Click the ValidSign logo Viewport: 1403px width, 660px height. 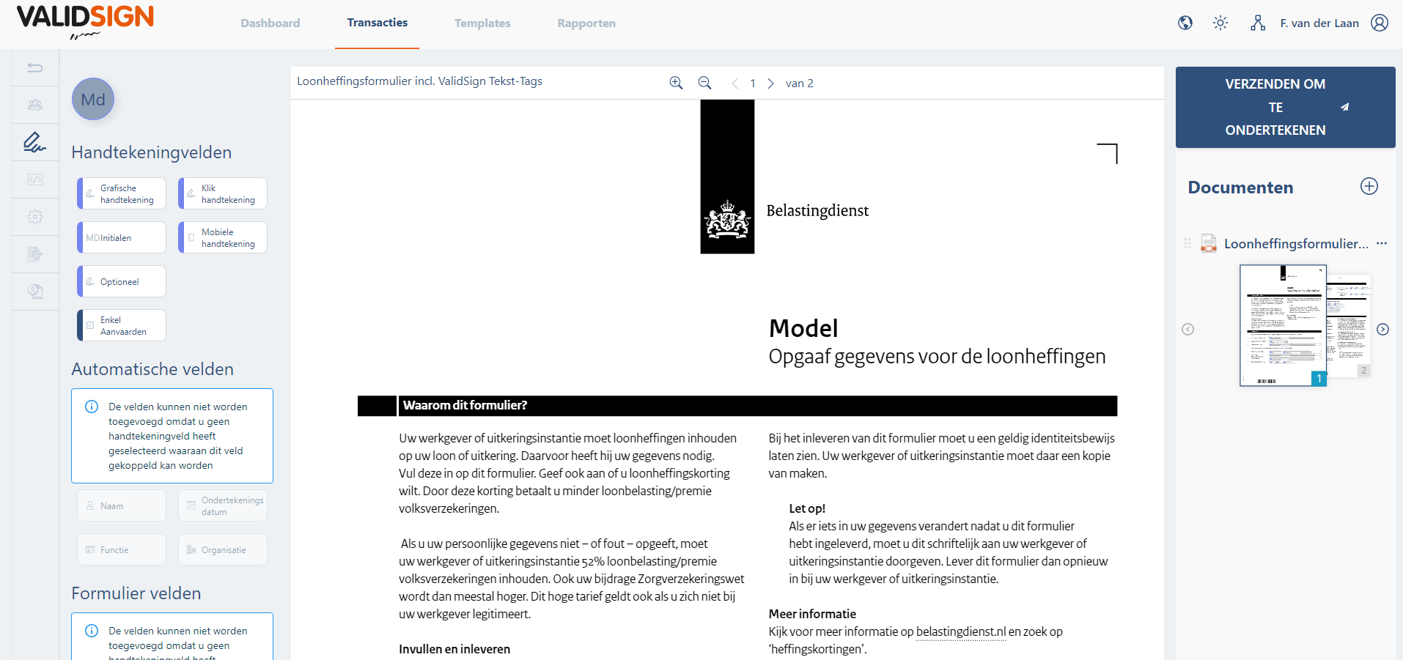pyautogui.click(x=85, y=22)
